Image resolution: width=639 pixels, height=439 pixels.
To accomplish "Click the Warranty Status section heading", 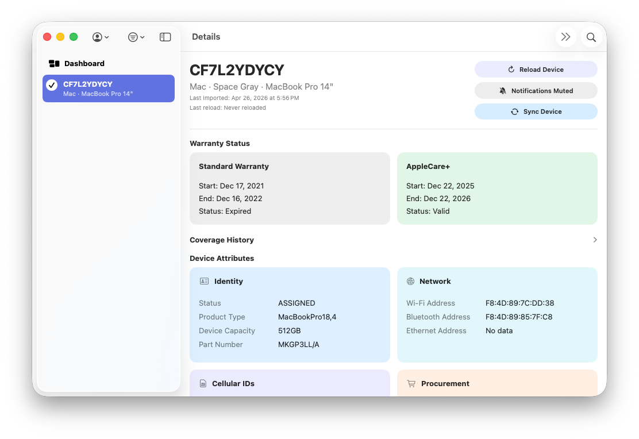I will click(220, 144).
